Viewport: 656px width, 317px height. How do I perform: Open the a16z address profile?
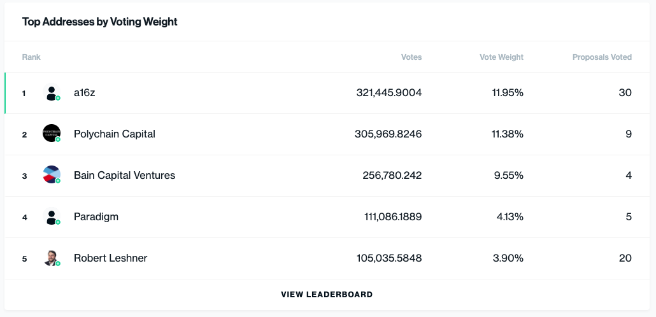[84, 93]
